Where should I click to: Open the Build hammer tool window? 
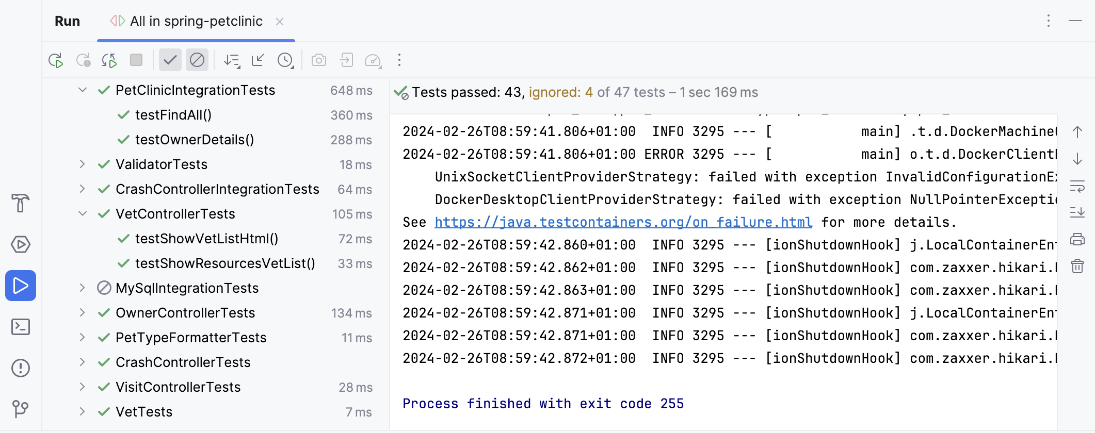click(21, 203)
